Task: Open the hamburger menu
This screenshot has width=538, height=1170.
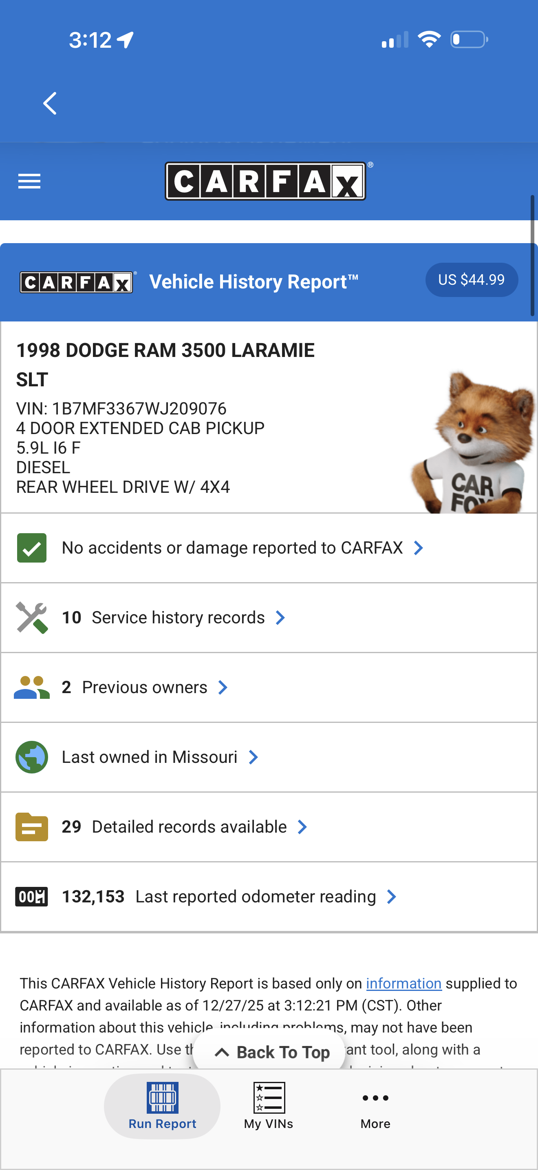Action: point(29,181)
